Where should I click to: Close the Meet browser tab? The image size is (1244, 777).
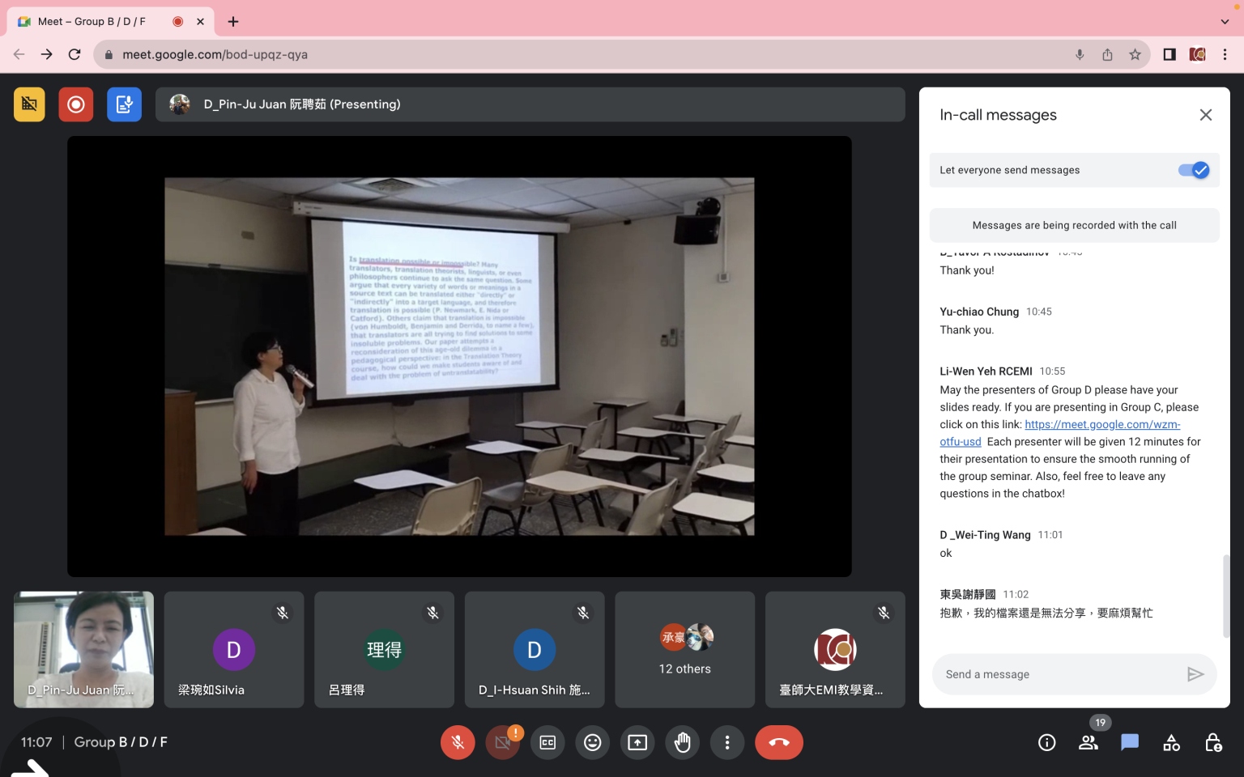(200, 22)
